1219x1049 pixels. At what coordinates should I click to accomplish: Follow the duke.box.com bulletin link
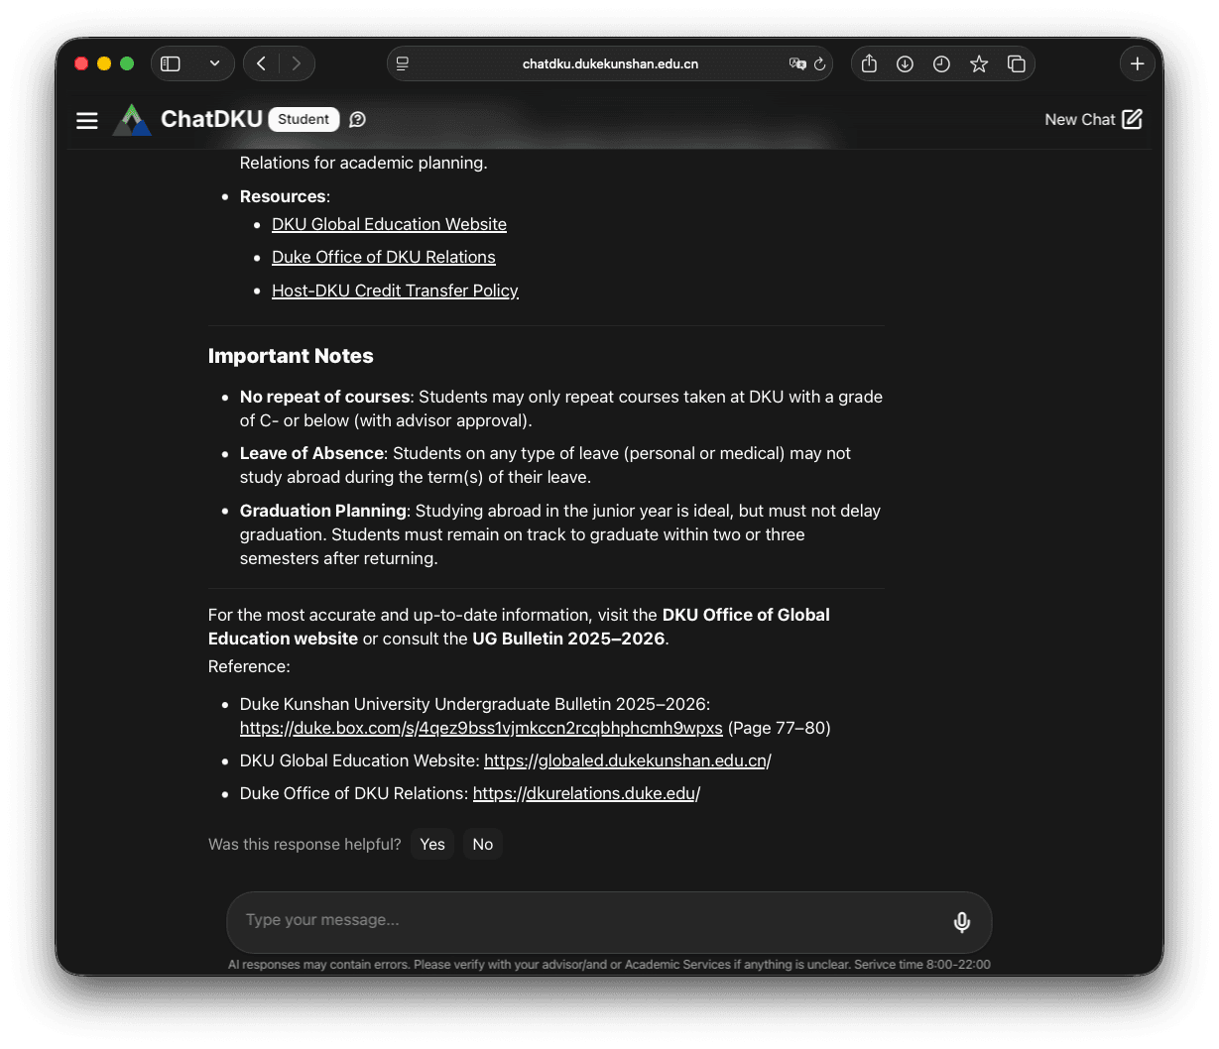pos(481,728)
